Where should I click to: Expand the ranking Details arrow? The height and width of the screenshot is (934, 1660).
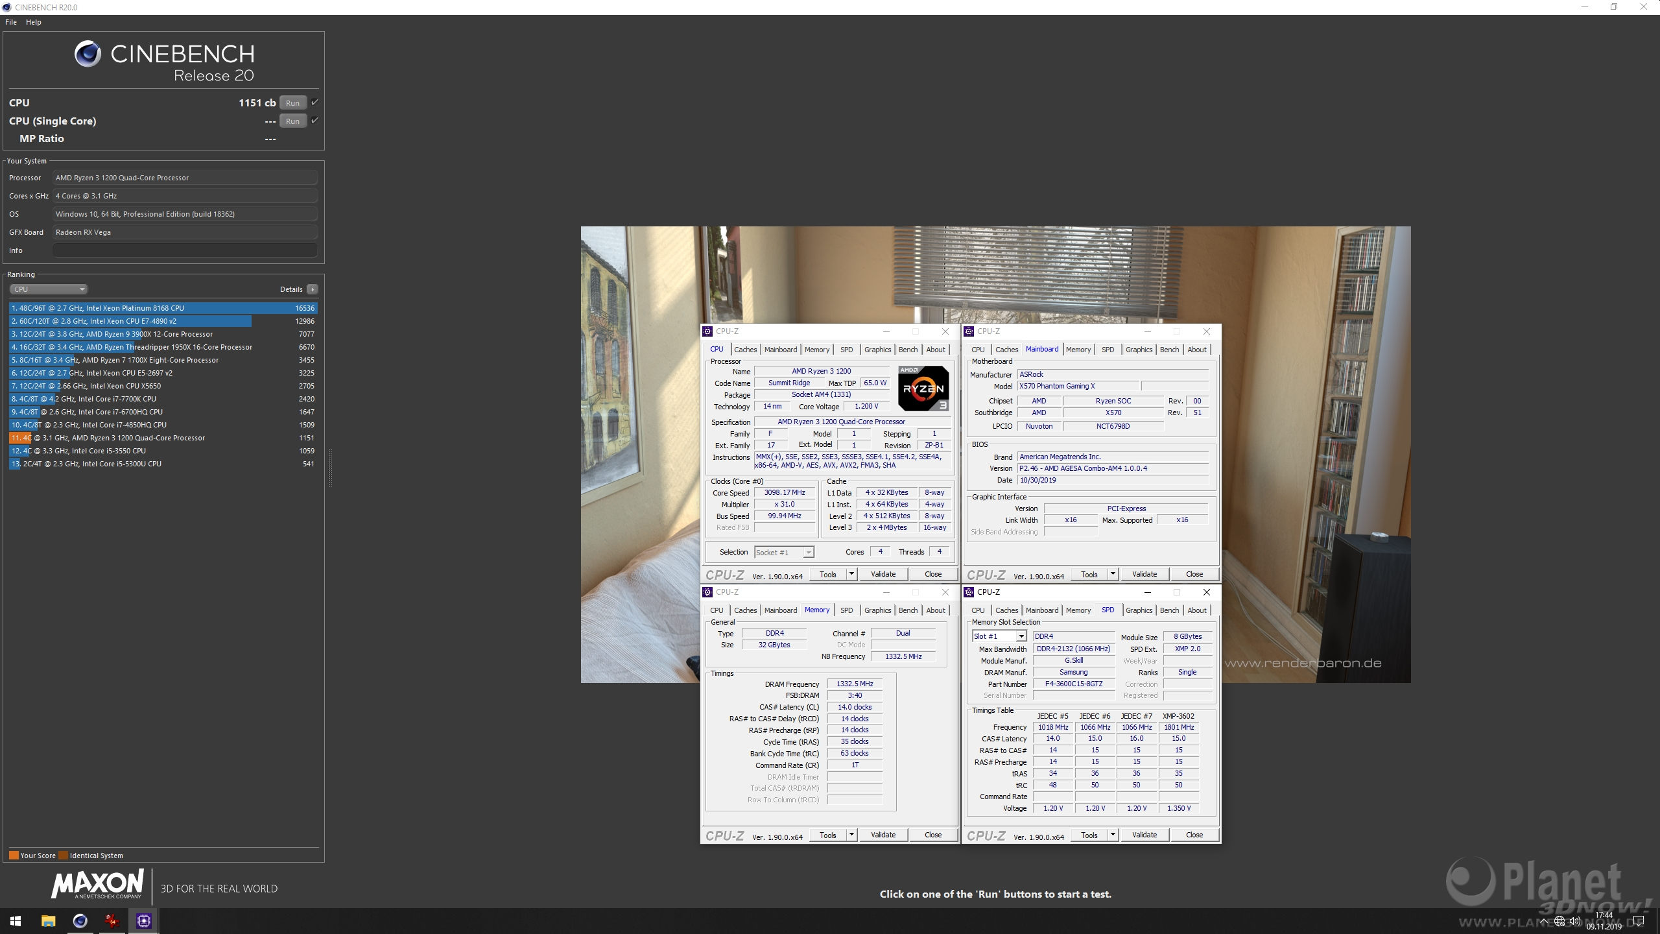313,289
